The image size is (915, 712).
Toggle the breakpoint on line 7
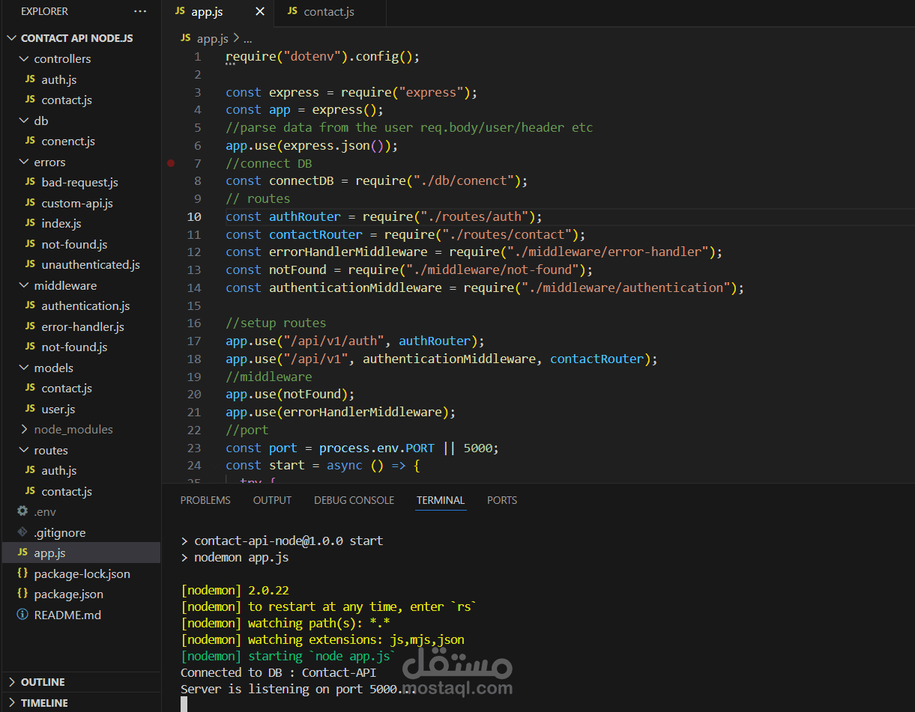(170, 162)
